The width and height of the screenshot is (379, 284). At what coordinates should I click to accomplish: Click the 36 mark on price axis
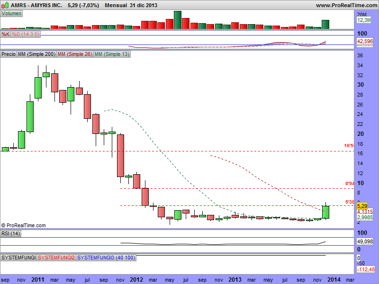pos(360,55)
